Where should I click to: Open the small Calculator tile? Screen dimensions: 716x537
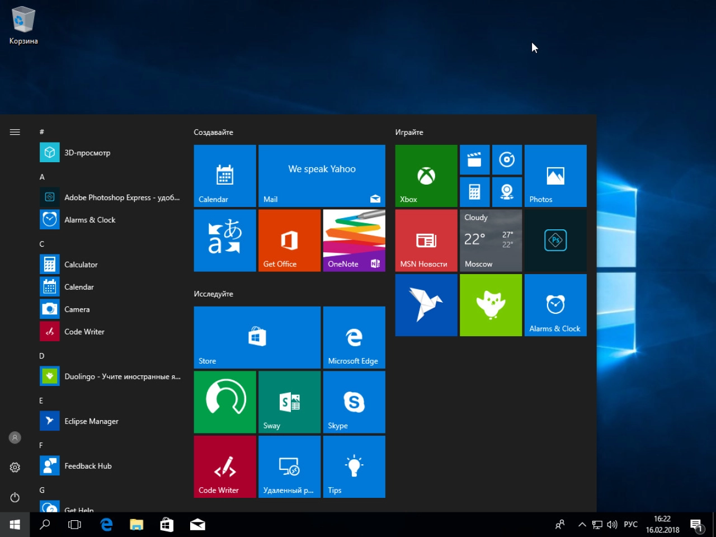(x=474, y=192)
